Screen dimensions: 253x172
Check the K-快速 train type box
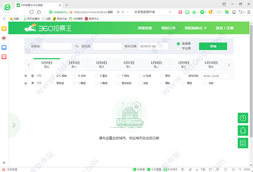click(x=140, y=76)
